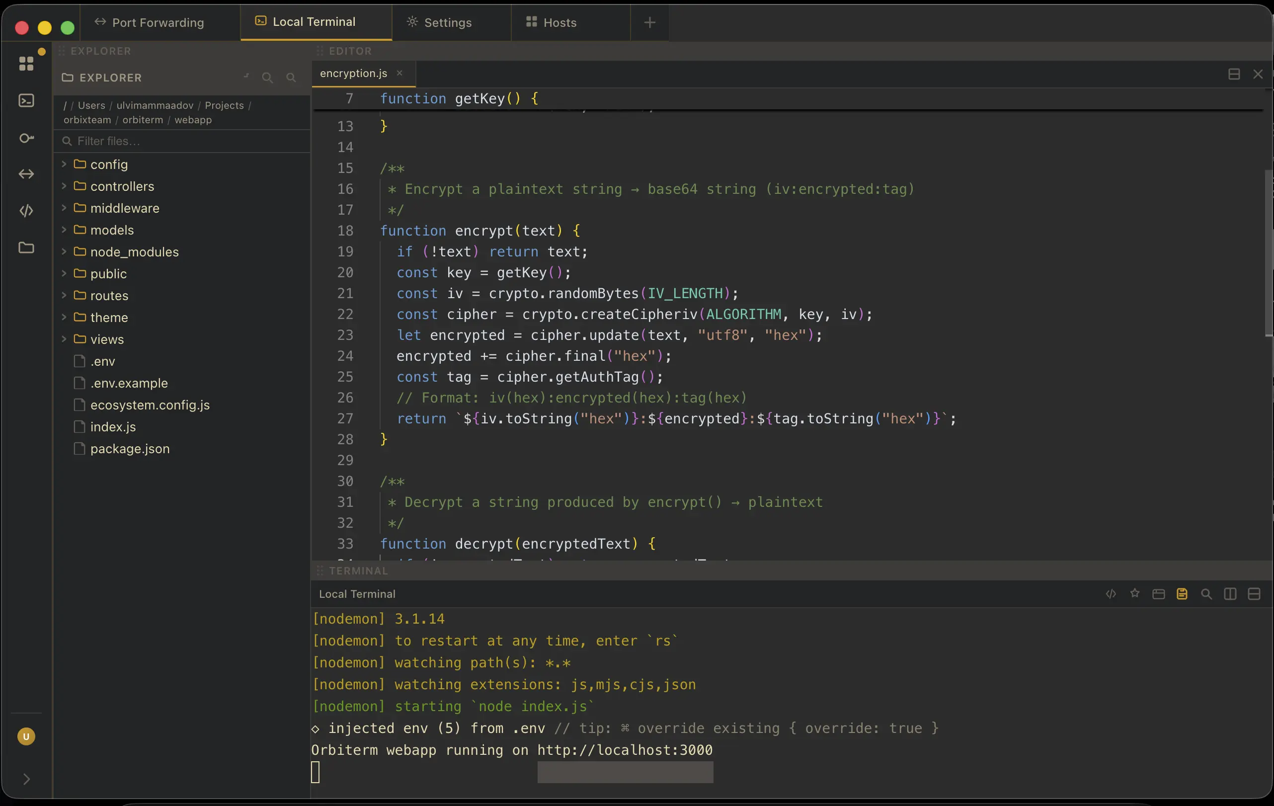
Task: Click the Projects breadcrumb segment
Action: (224, 105)
